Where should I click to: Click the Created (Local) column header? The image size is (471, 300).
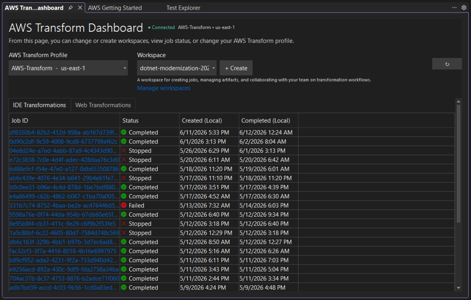209,121
